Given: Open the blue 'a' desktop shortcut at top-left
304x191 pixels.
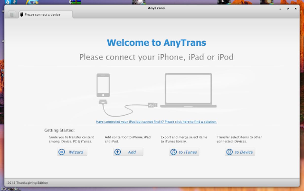Looking at the screenshot, I should [x=7, y=2].
